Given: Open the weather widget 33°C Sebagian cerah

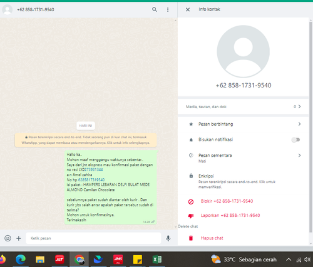Looking at the screenshot, I should click(x=244, y=259).
